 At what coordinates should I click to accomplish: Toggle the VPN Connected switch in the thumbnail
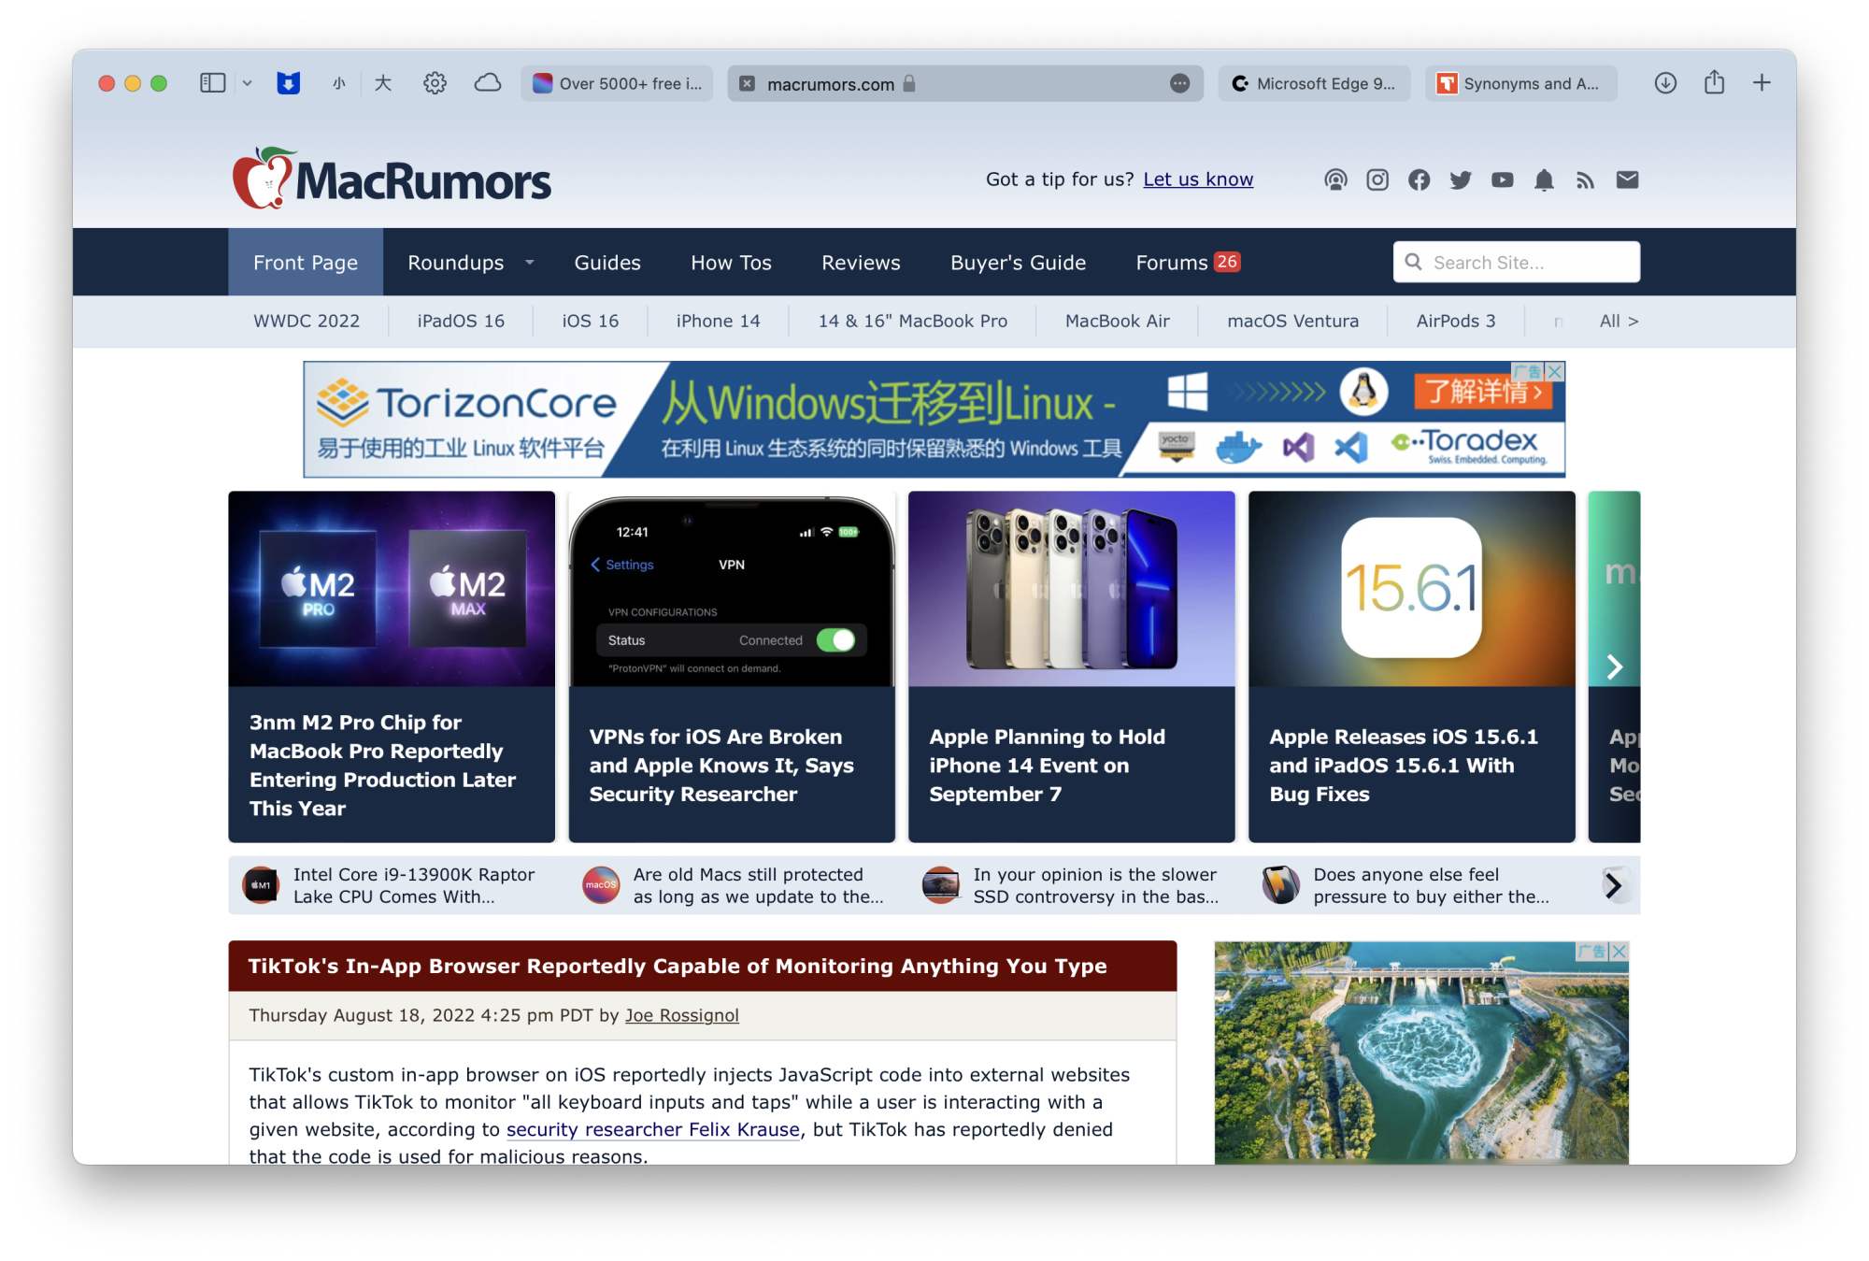tap(835, 640)
